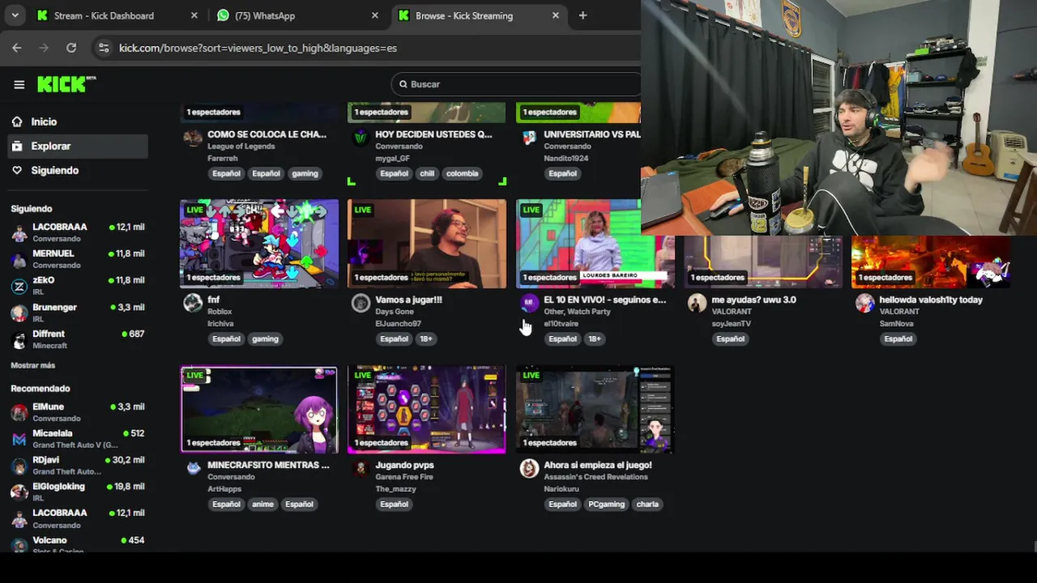Go to Inicio in sidebar
Image resolution: width=1037 pixels, height=583 pixels.
[78, 121]
